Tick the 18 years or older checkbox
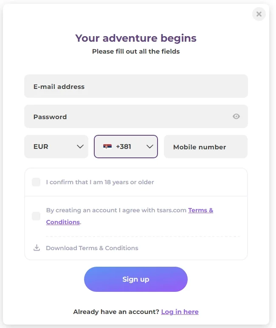The image size is (276, 328). (36, 182)
